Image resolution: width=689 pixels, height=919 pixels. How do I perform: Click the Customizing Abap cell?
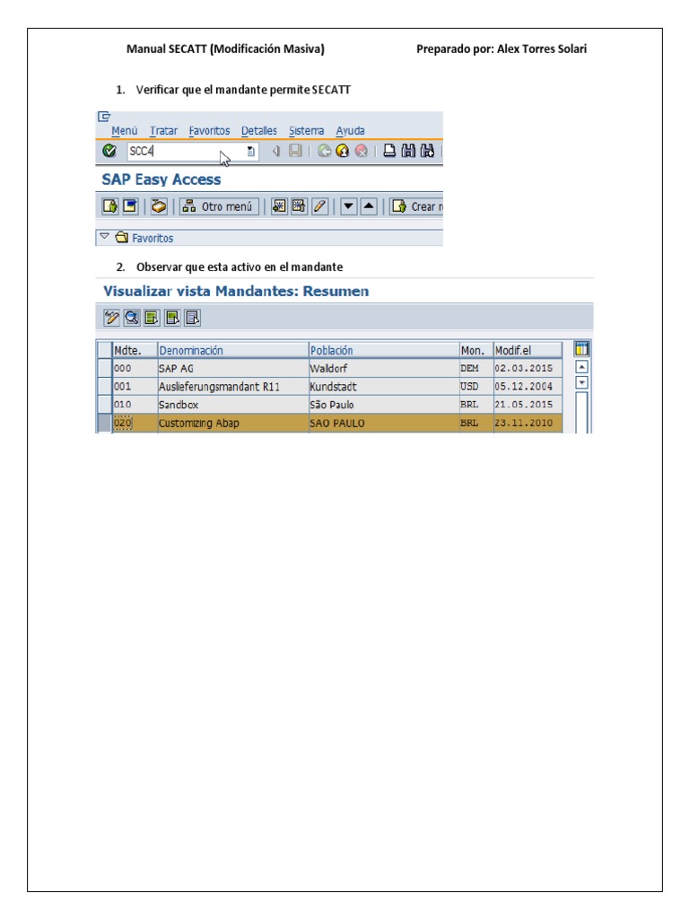pos(233,423)
